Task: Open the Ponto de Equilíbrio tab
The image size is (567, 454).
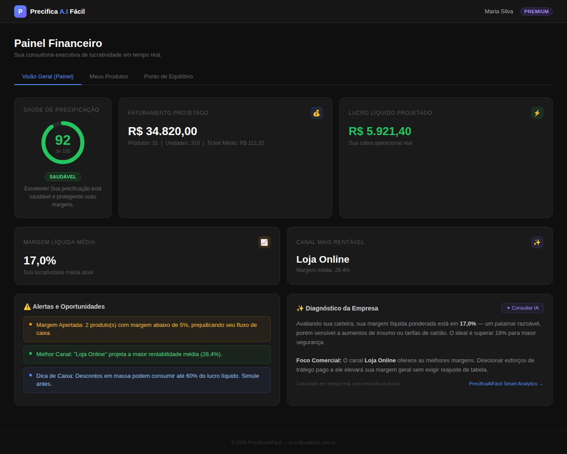Action: [168, 77]
